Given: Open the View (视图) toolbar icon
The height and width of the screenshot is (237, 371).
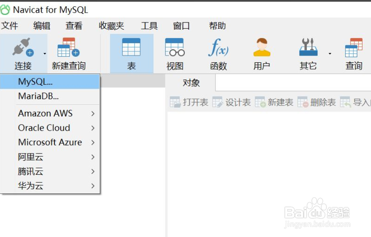Looking at the screenshot, I should pos(175,47).
